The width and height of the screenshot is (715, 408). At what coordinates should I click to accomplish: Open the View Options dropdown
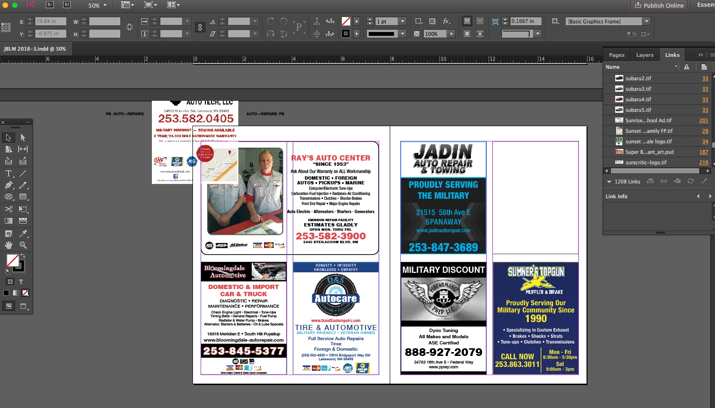[128, 5]
